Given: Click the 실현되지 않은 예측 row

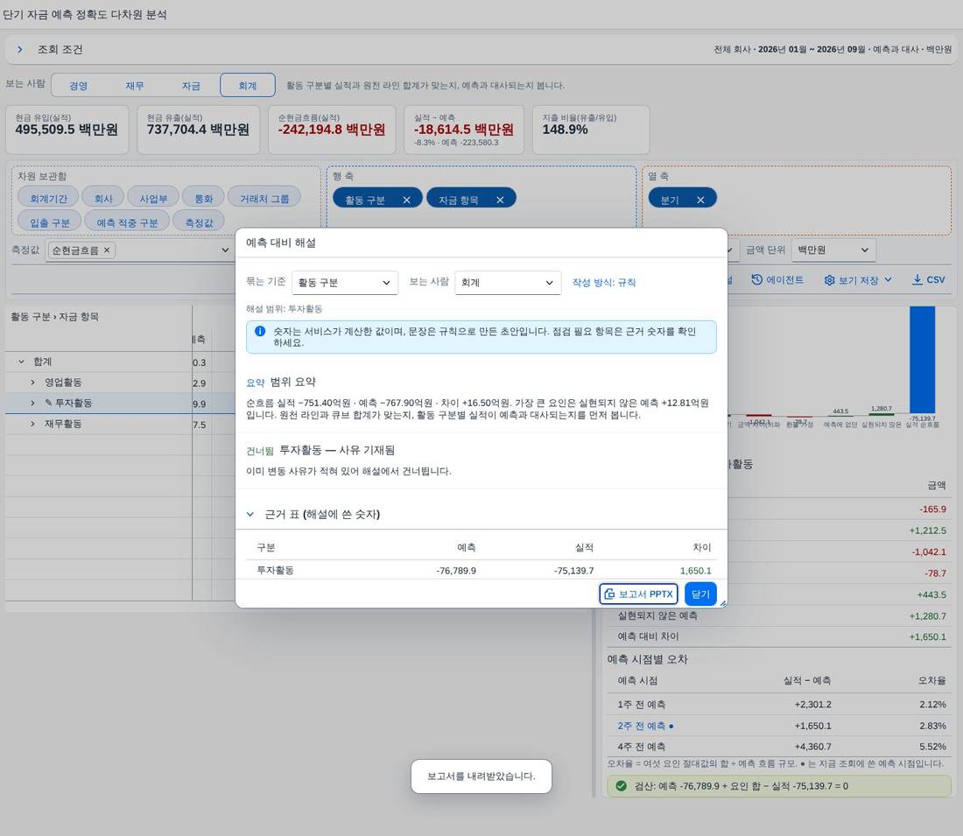Looking at the screenshot, I should click(778, 615).
